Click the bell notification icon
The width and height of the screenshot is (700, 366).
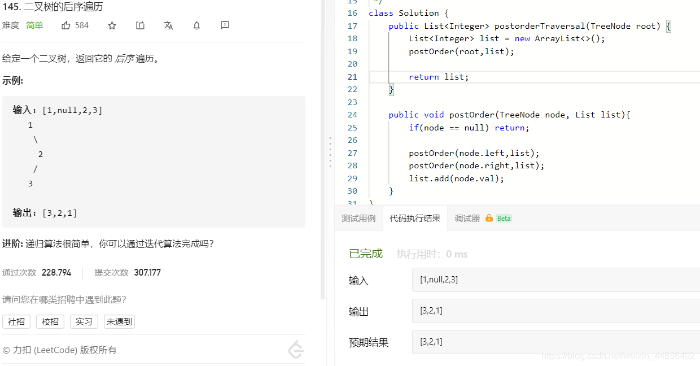(x=196, y=25)
